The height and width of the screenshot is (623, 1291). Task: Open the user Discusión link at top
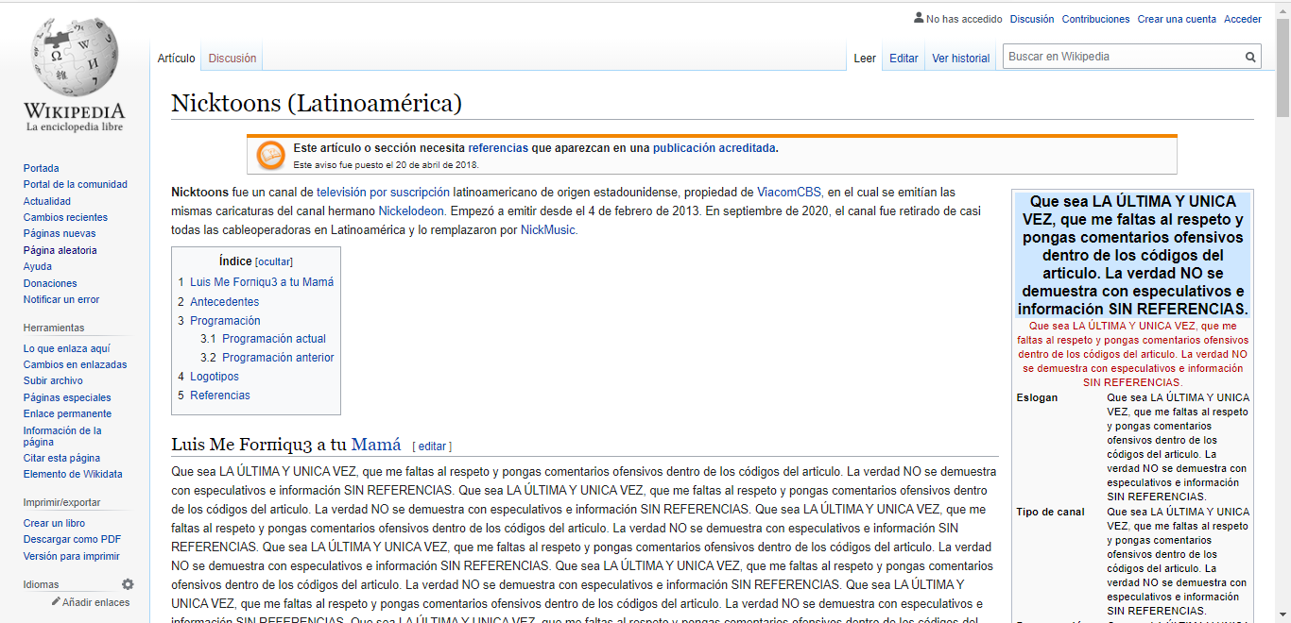click(x=1032, y=19)
